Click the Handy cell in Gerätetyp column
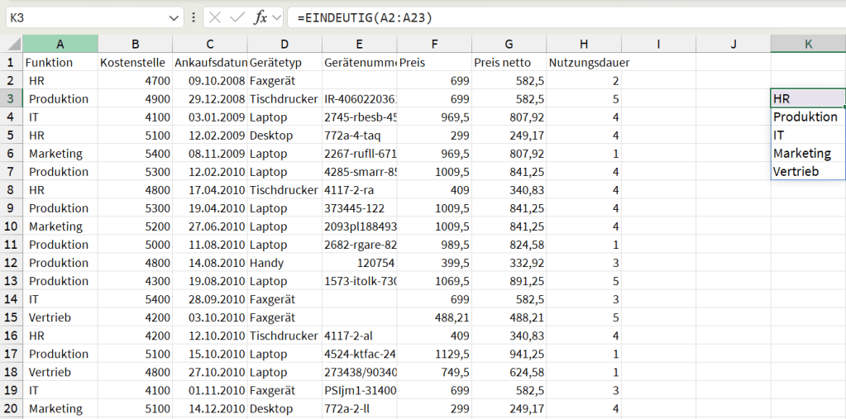 (284, 263)
